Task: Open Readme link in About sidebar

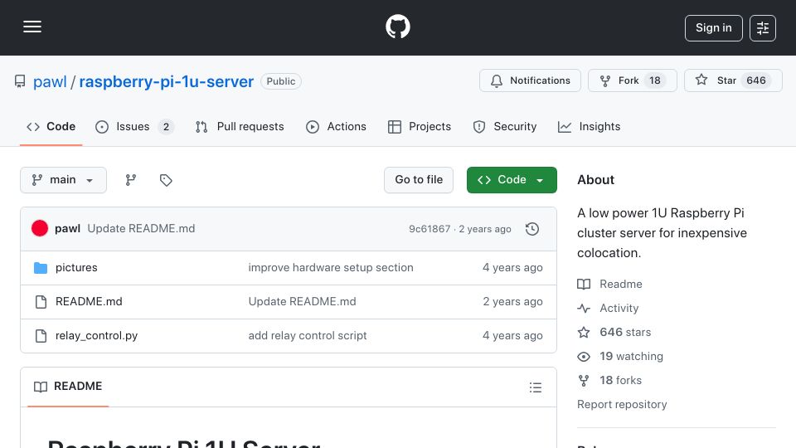Action: 609,284
